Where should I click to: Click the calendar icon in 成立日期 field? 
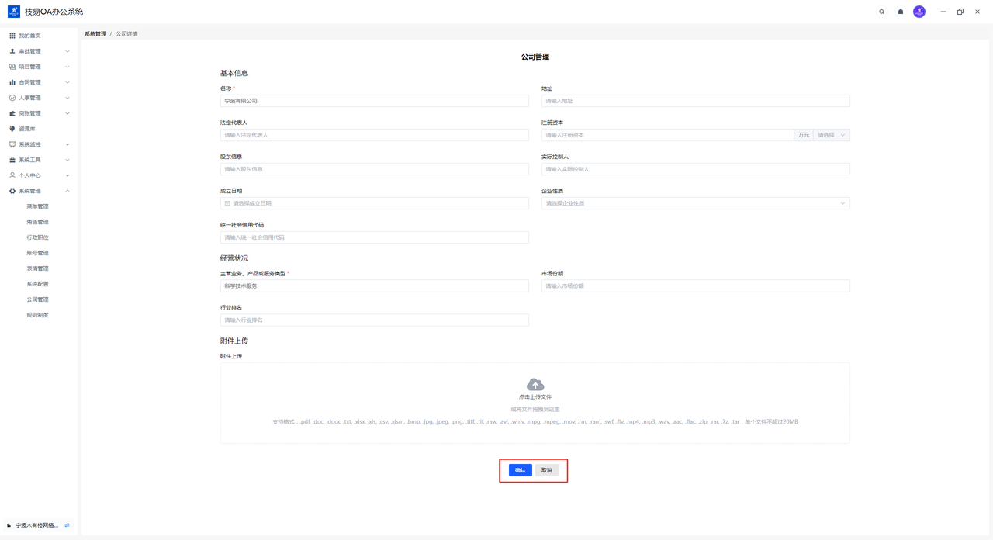coord(227,203)
